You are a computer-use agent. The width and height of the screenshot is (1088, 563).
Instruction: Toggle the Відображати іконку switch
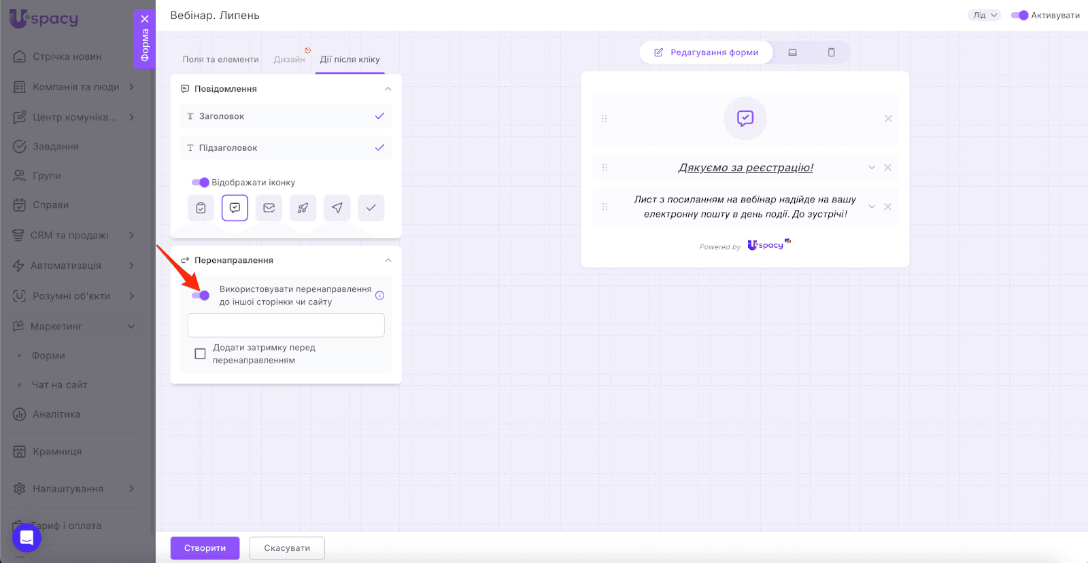[200, 182]
